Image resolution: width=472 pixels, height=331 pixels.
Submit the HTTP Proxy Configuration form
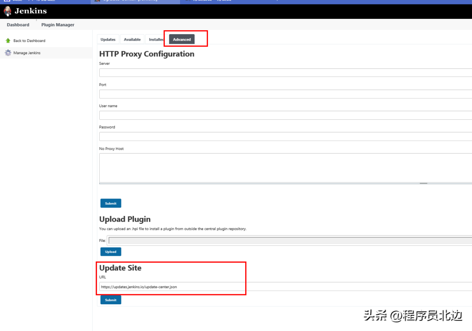(x=111, y=203)
